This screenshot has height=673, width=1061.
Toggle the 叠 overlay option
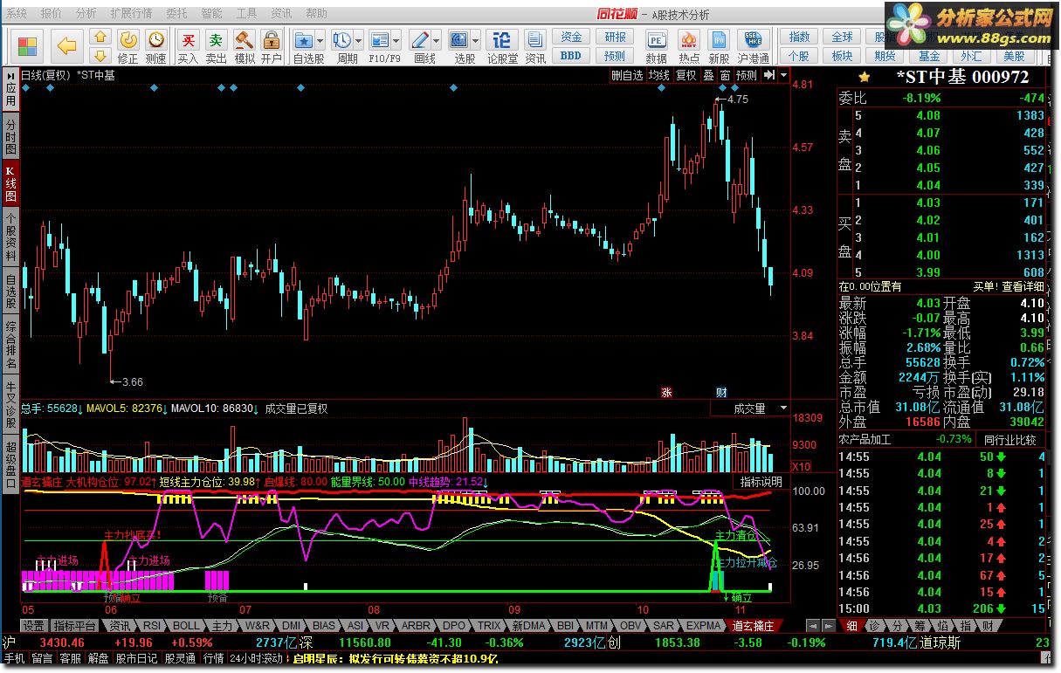[x=708, y=75]
